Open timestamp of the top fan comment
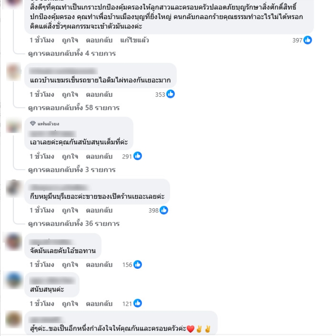 42,156
